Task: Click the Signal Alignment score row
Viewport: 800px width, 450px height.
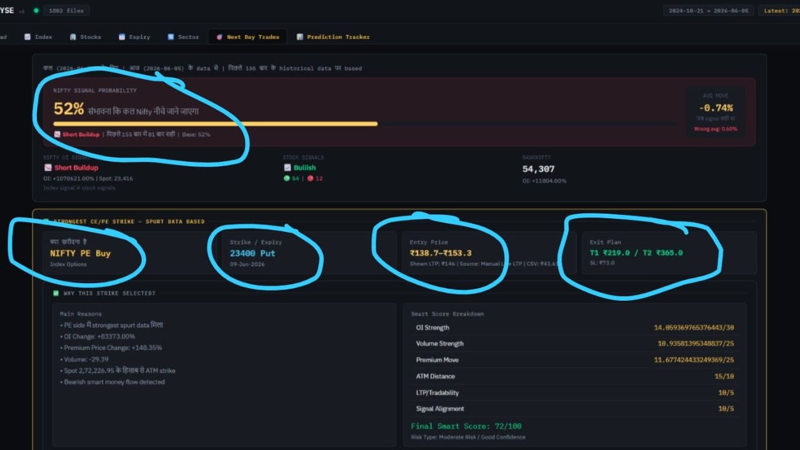Action: (x=575, y=409)
